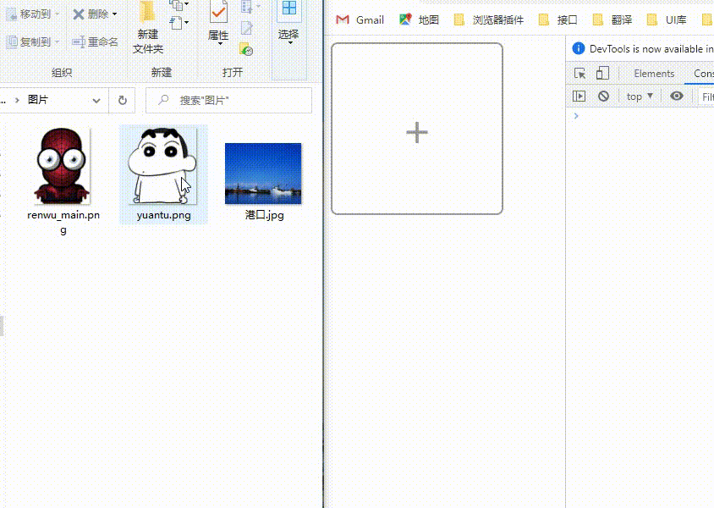The image size is (714, 508).
Task: Open the 接口 bookmark folder
Action: (557, 20)
